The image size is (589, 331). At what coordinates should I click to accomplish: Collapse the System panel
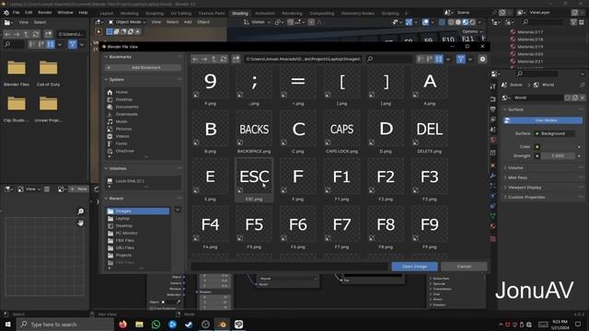117,80
